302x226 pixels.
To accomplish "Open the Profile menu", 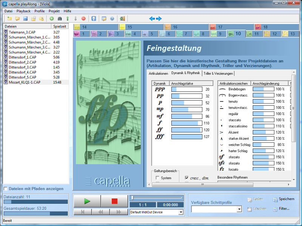I will click(x=40, y=11).
